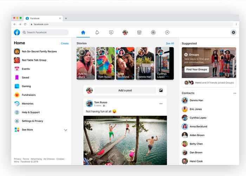
Task: Click the Facebook logo icon
Action: click(x=17, y=32)
